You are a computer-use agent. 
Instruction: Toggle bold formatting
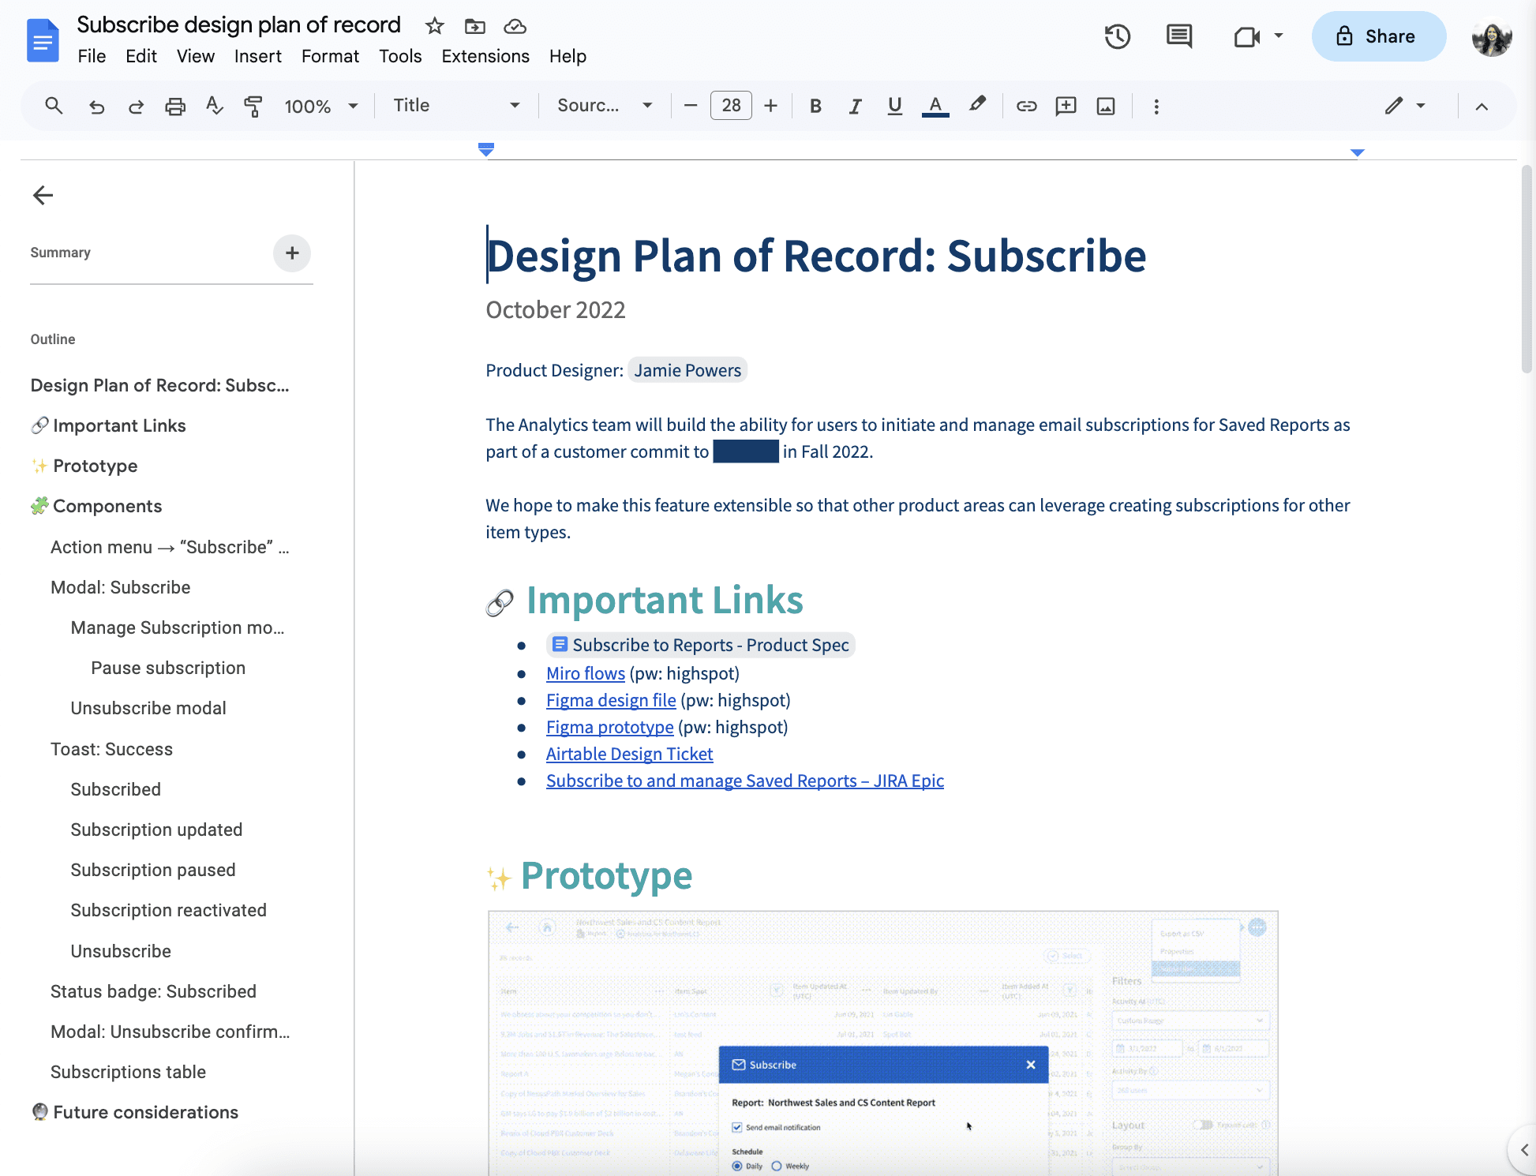(815, 106)
